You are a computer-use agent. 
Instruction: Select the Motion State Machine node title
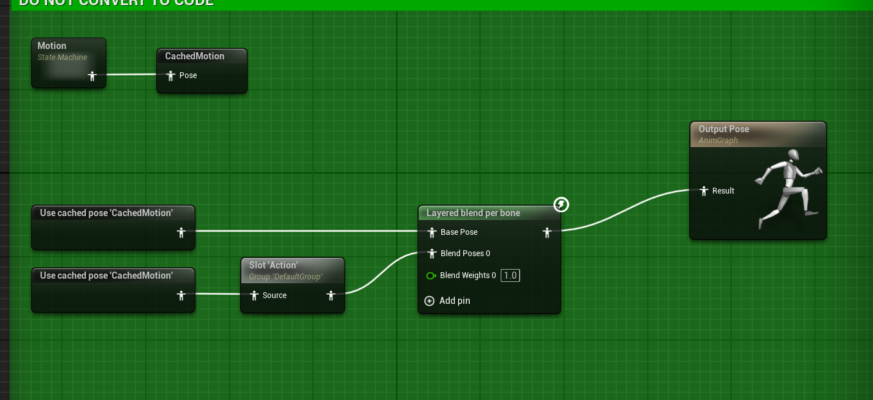click(52, 46)
